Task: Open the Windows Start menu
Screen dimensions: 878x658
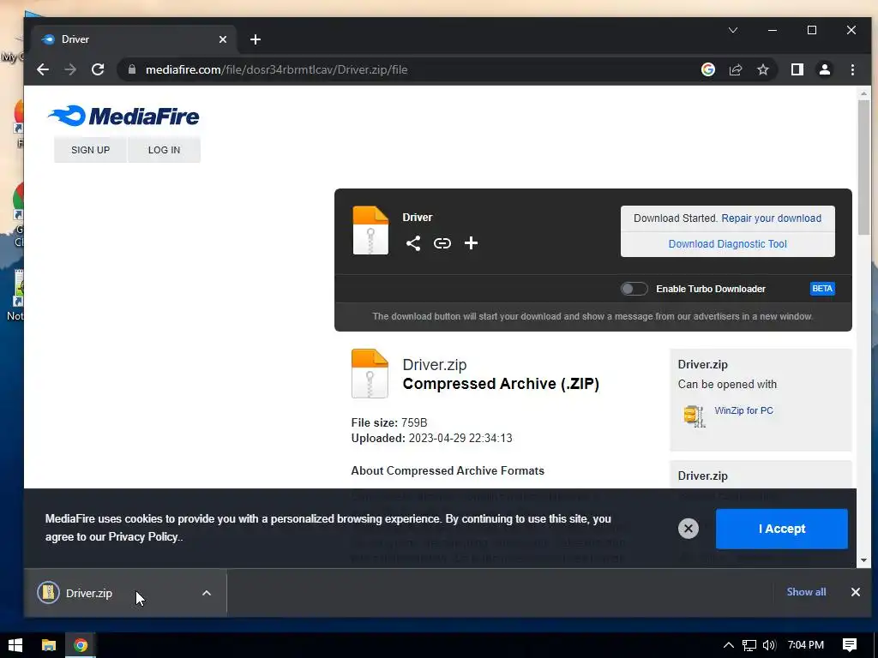Action: [15, 645]
